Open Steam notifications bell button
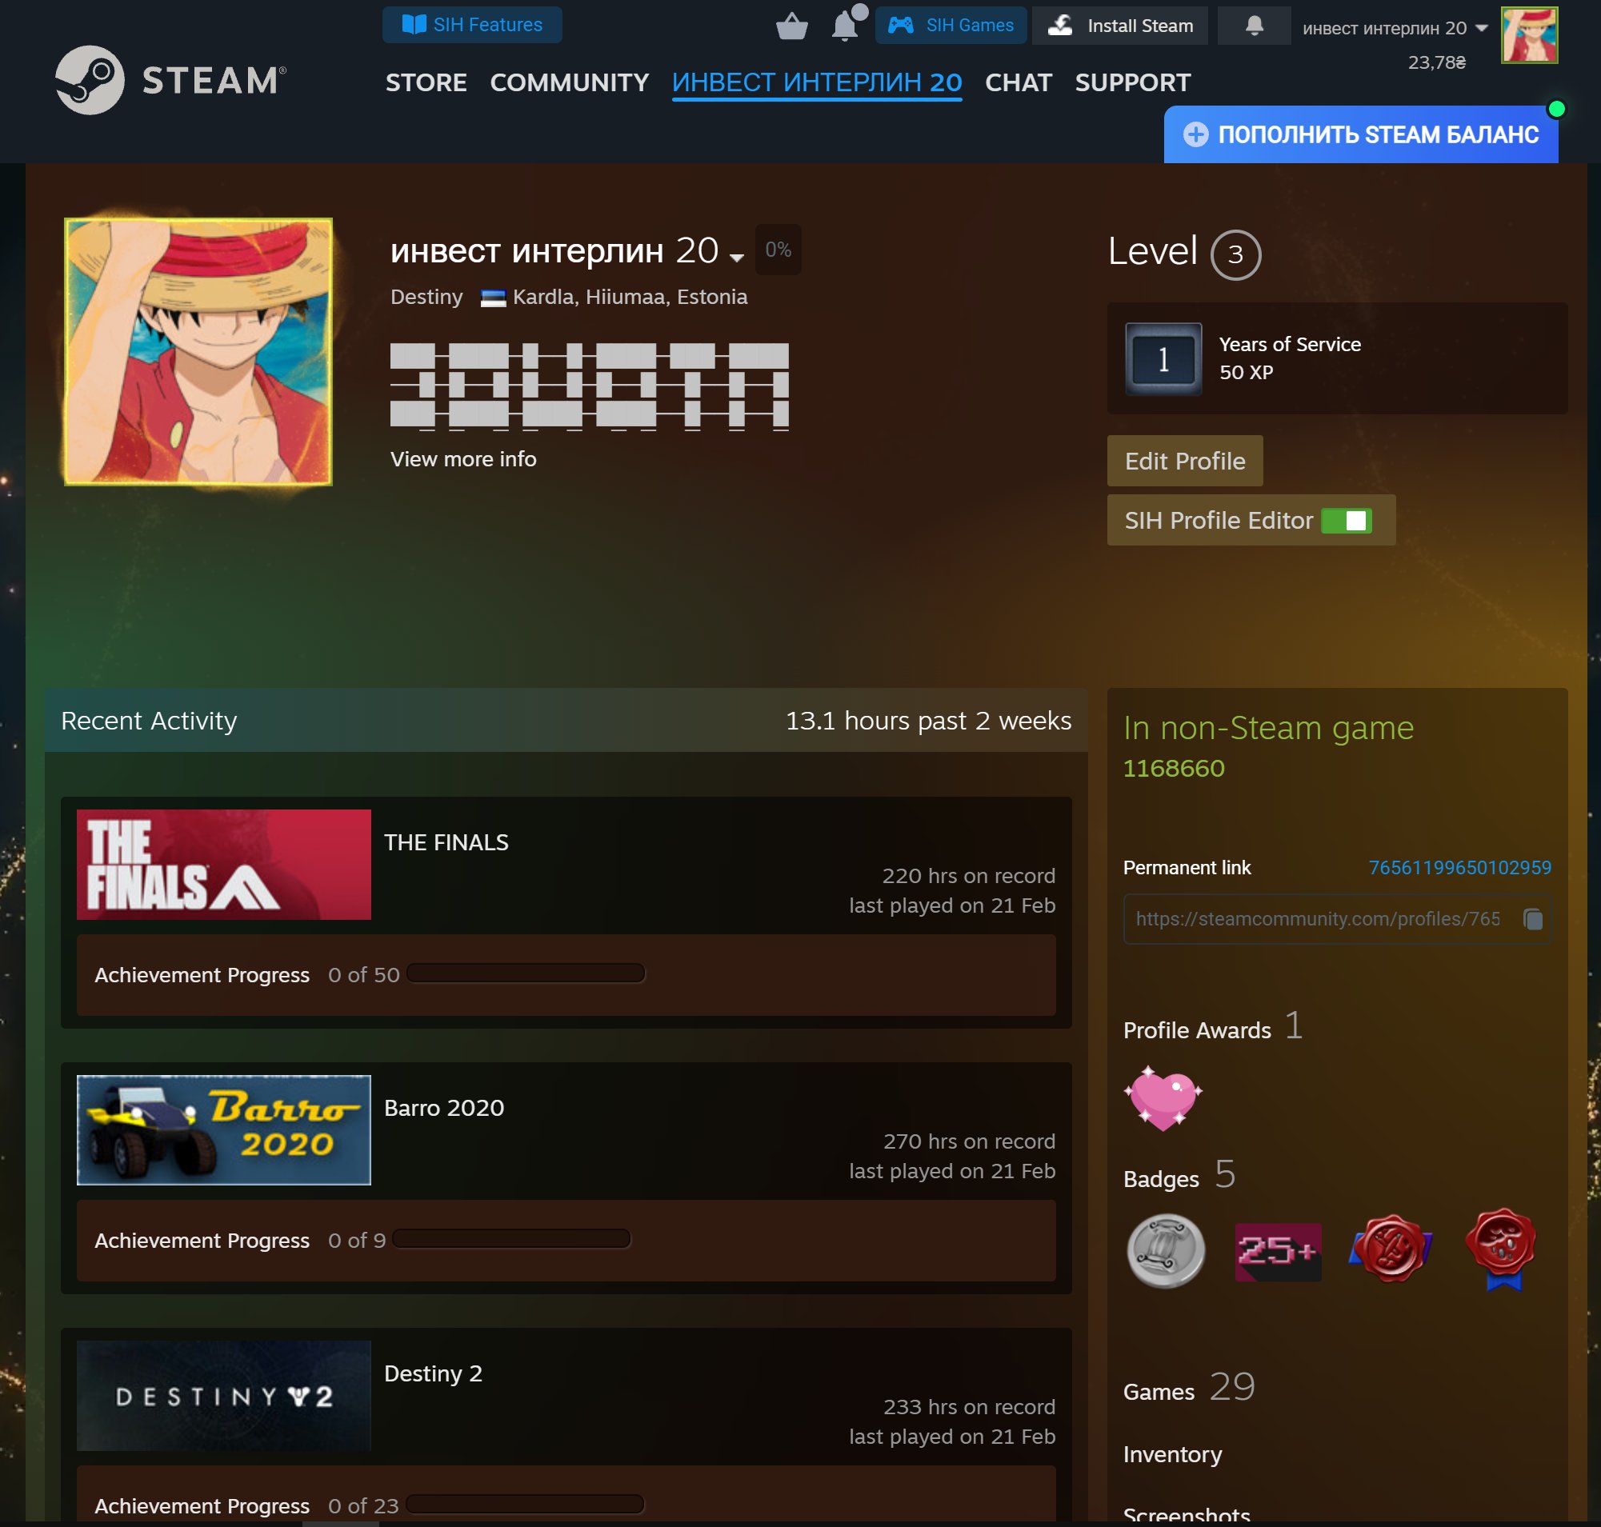This screenshot has width=1601, height=1527. pos(1254,26)
